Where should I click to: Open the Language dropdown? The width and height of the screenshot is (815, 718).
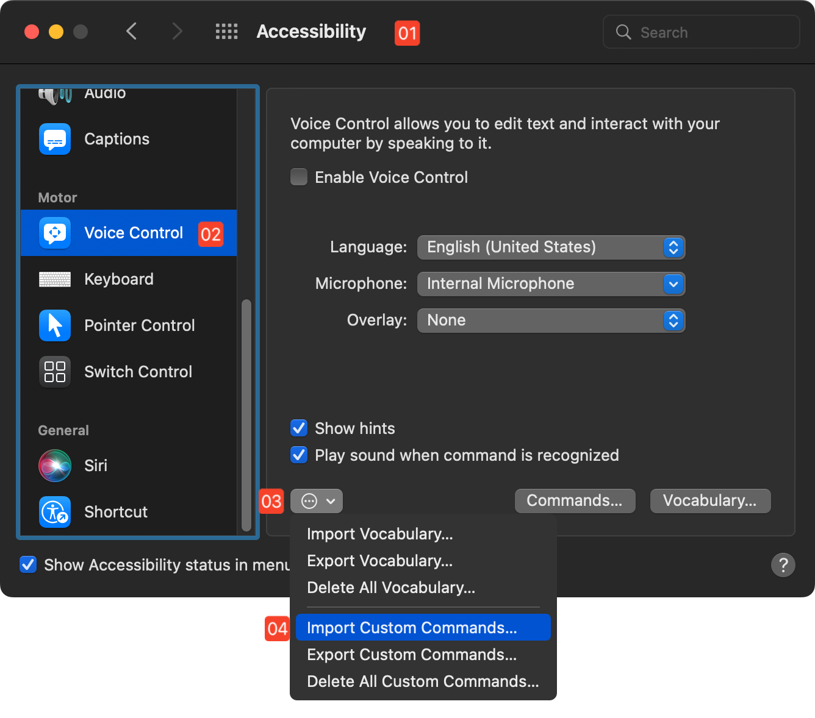tap(550, 247)
